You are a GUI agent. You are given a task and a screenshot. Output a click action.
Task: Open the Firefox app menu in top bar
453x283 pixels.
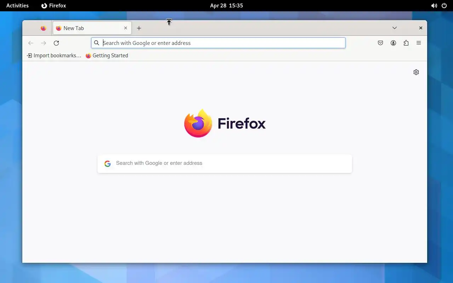[x=54, y=6]
